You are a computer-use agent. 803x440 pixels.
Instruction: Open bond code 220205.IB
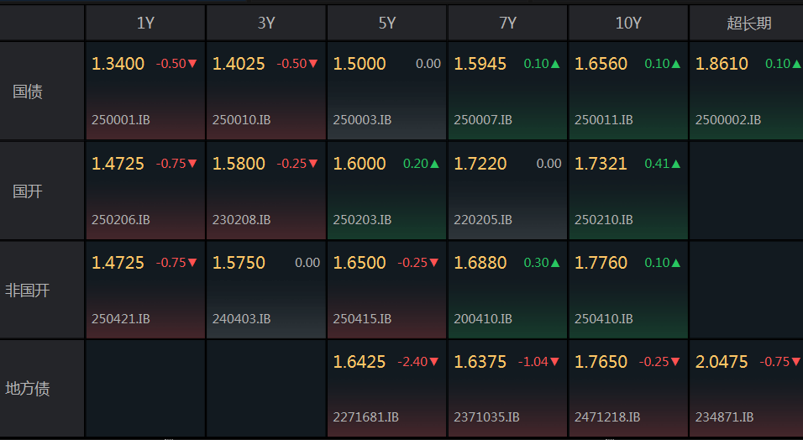click(x=483, y=220)
